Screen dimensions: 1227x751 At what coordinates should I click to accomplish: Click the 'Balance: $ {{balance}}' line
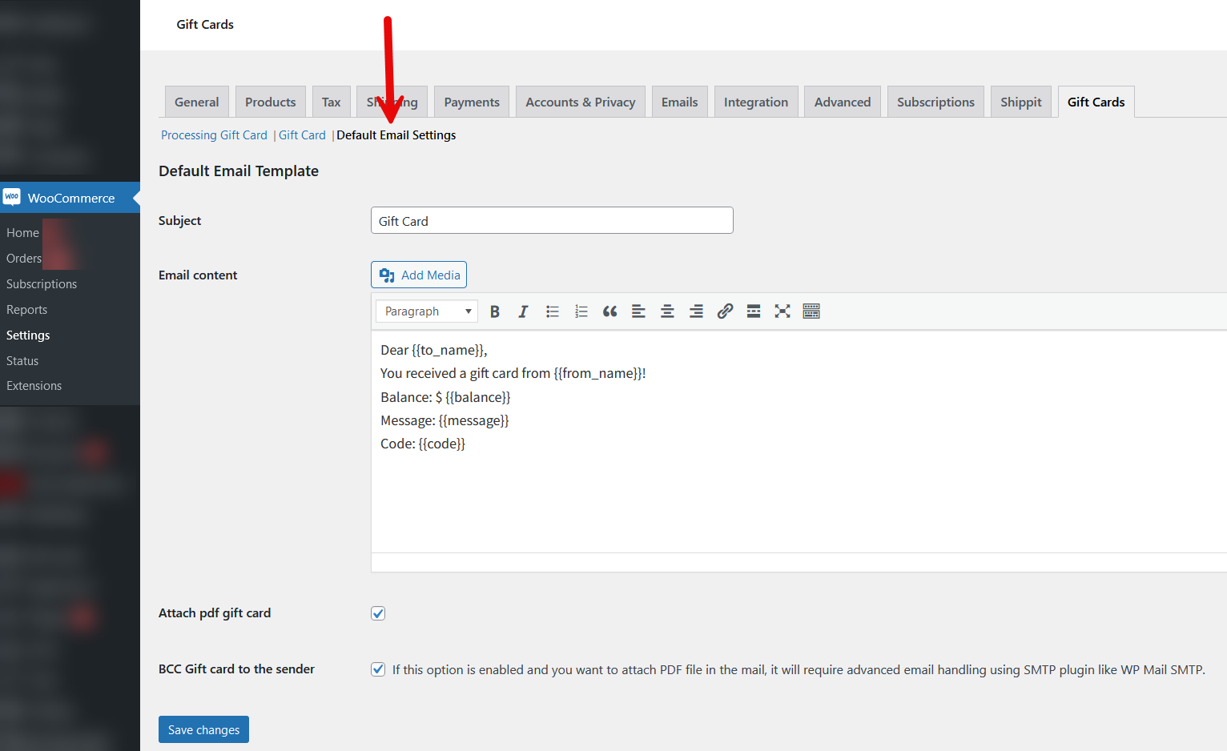445,397
